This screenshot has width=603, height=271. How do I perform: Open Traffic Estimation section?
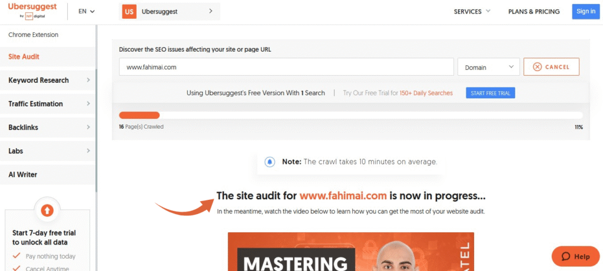coord(47,103)
